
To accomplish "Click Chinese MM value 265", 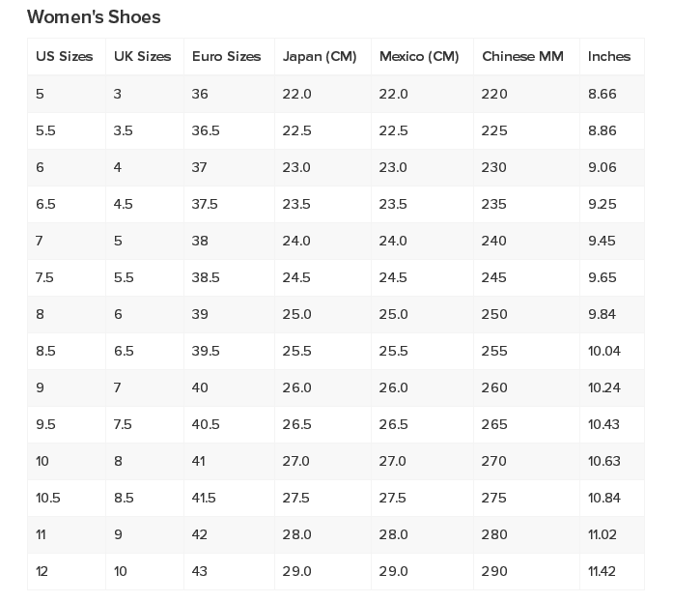I will tap(493, 424).
